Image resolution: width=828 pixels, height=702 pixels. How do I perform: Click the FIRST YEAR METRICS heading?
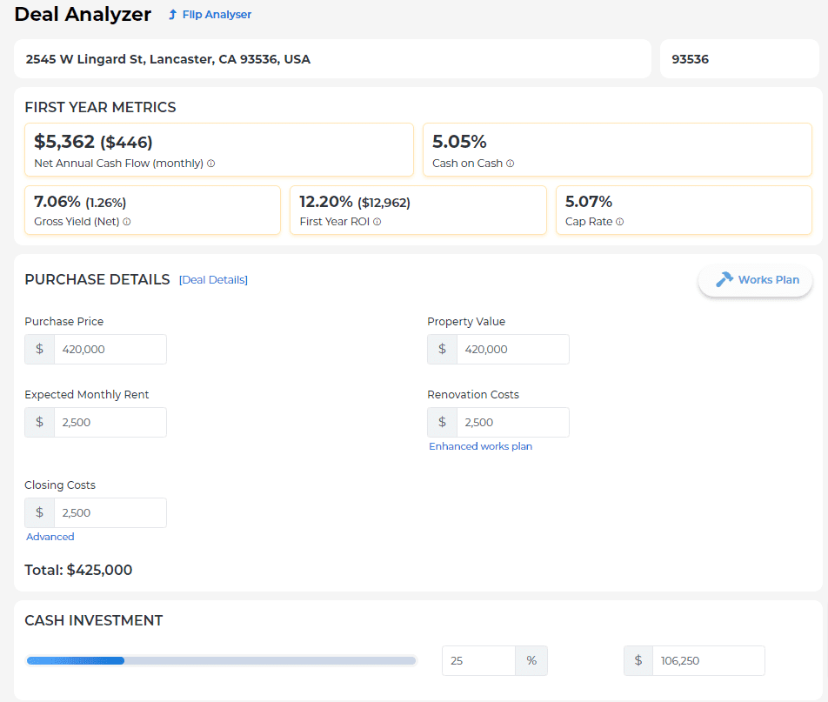coord(100,107)
